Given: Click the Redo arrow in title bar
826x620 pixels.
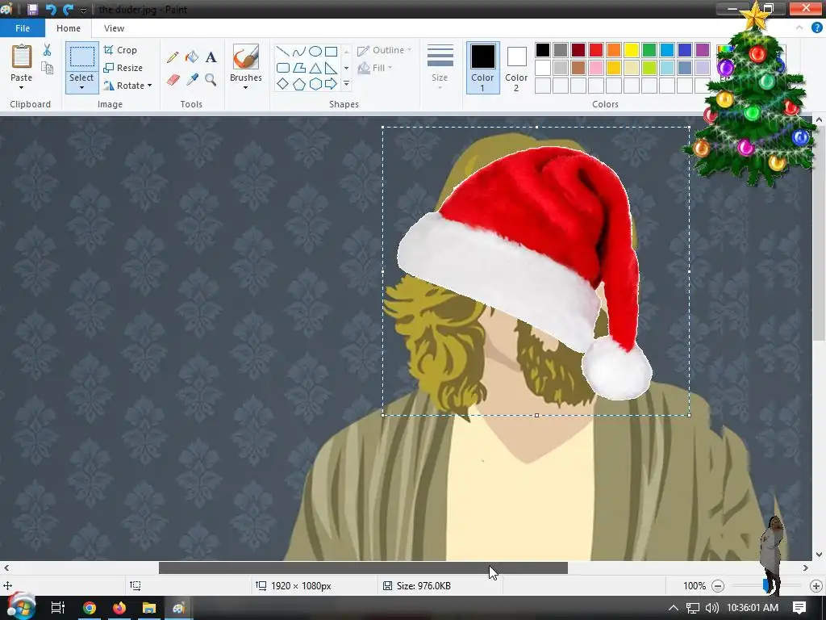Looking at the screenshot, I should coord(68,10).
